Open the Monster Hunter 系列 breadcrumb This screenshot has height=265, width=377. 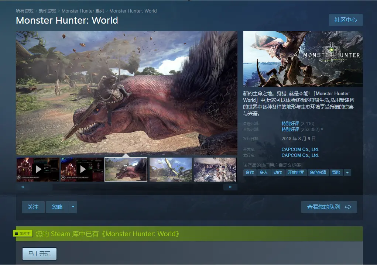point(83,11)
